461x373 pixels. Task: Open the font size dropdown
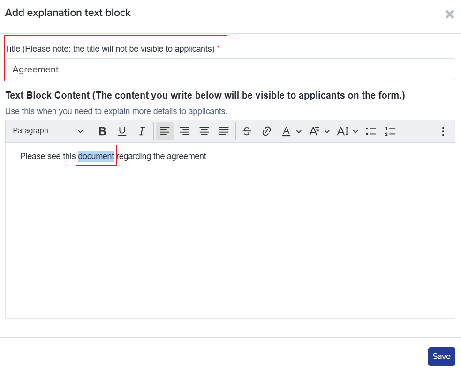[348, 131]
